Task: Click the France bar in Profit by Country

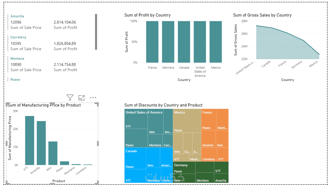Action: coord(152,42)
